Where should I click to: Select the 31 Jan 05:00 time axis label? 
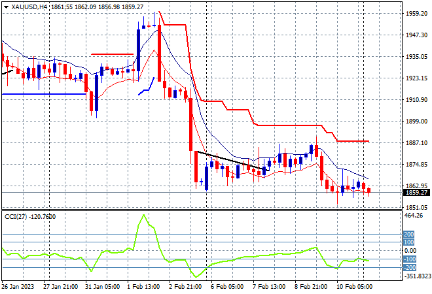[x=102, y=287]
